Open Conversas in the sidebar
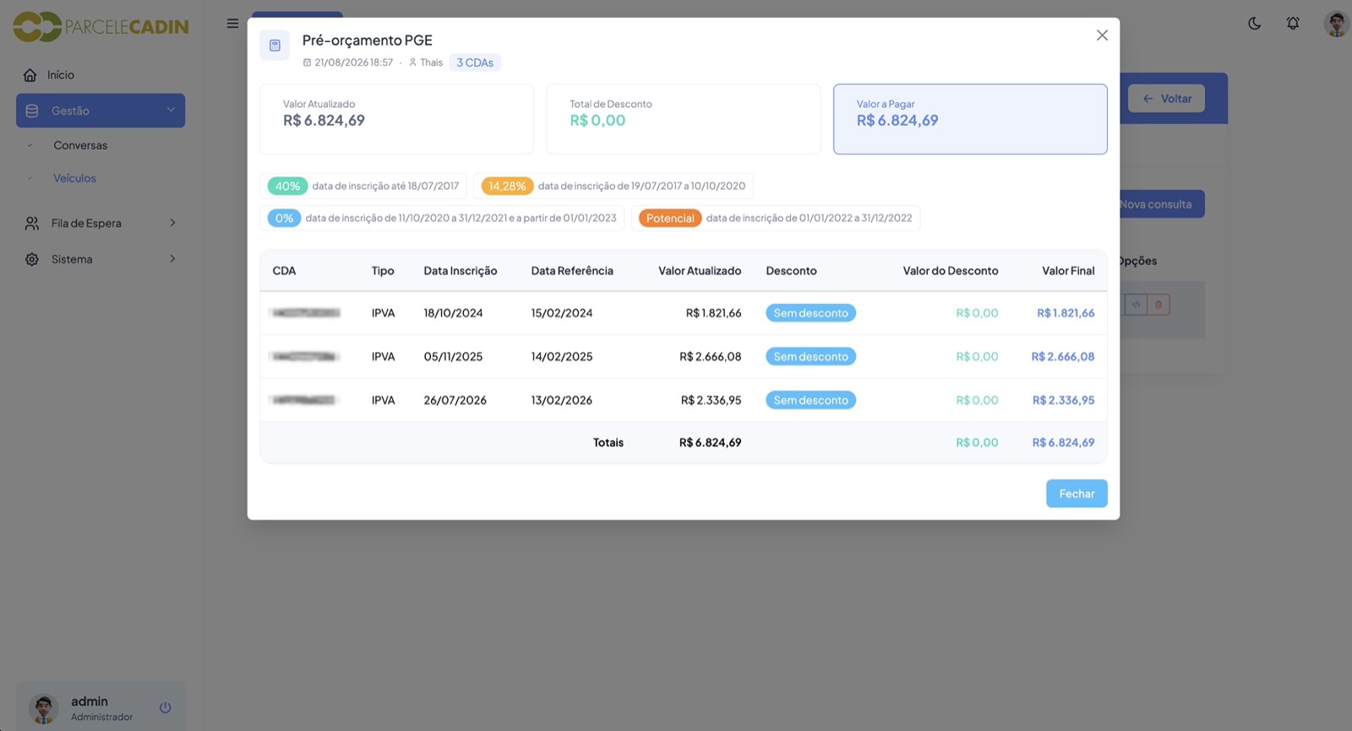 [80, 145]
